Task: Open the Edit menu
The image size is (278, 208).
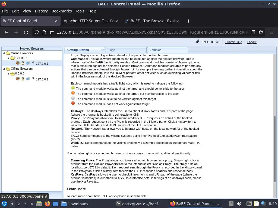Action: 15,11
